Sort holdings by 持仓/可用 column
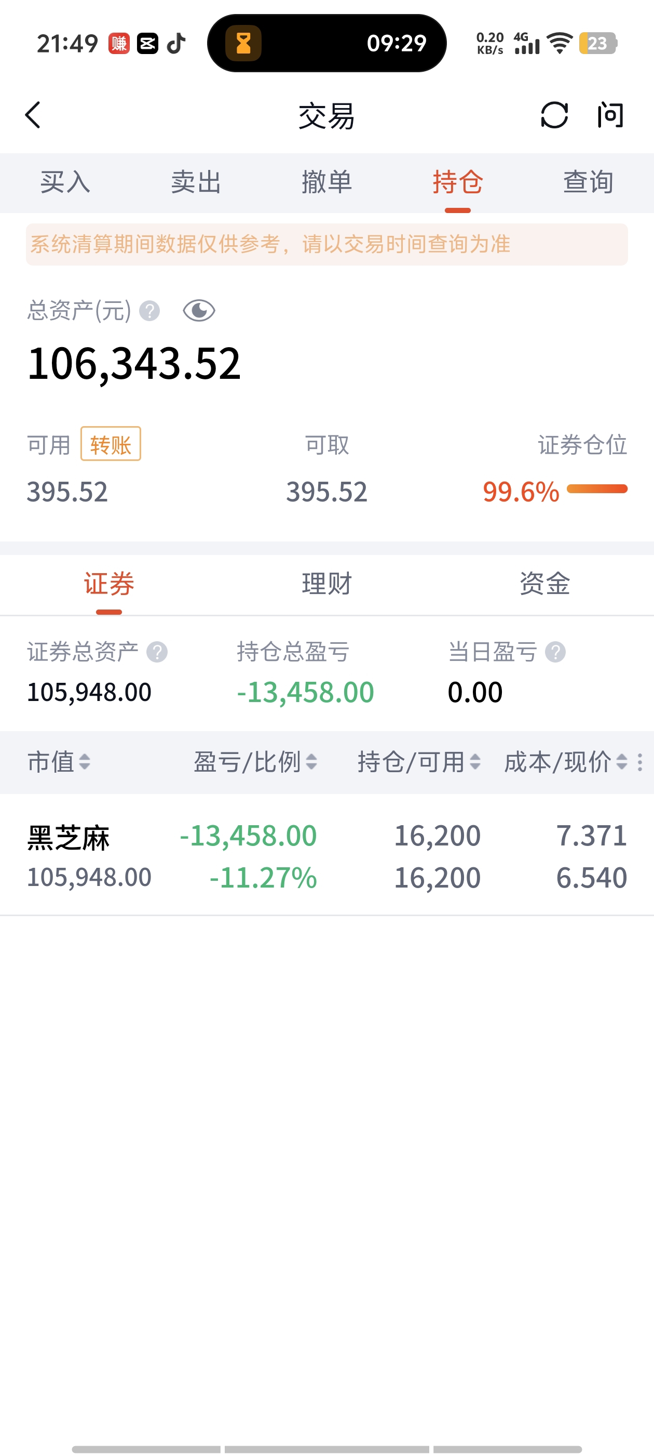The height and width of the screenshot is (1455, 654). (419, 762)
